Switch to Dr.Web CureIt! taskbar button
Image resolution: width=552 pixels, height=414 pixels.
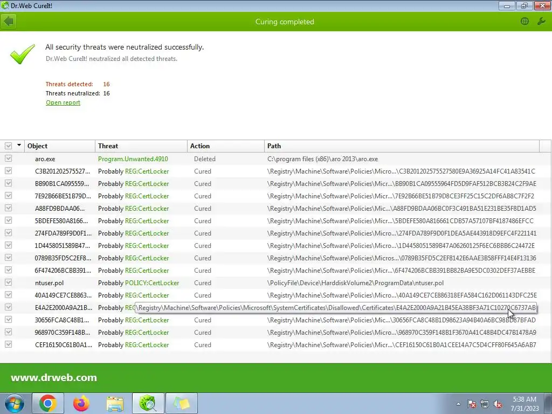(x=148, y=403)
